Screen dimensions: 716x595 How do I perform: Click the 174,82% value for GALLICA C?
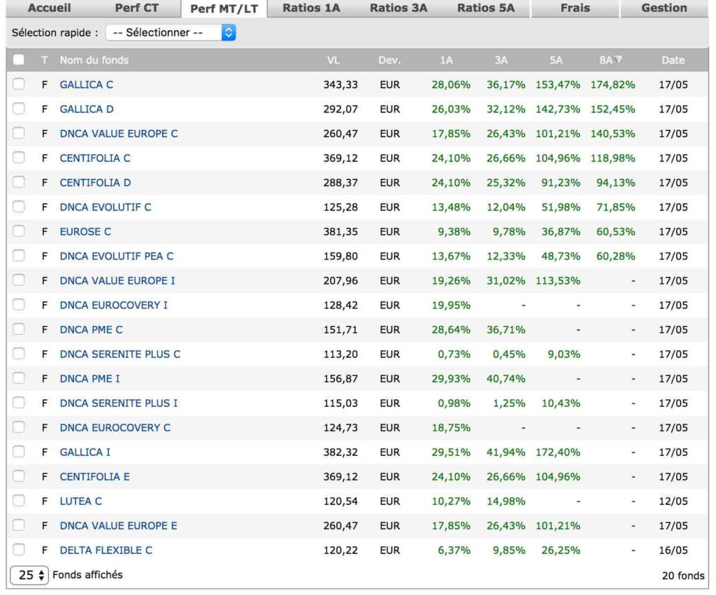tap(613, 85)
